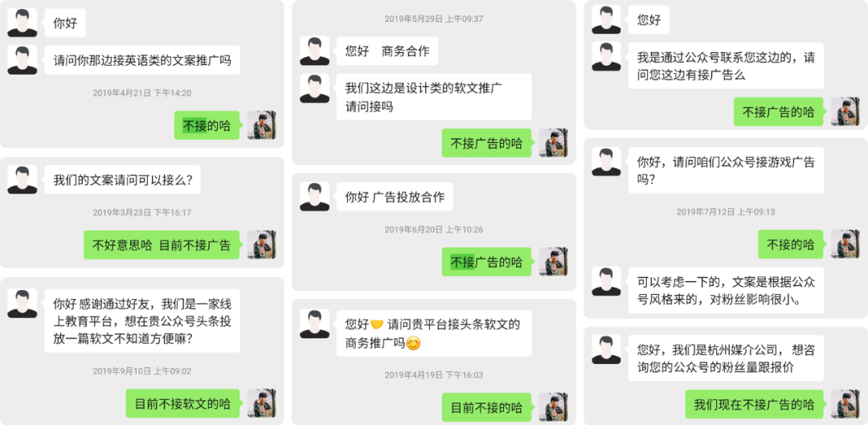Image resolution: width=868 pixels, height=425 pixels.
Task: Tap avatar next to 请问你那边接英语类的文案推广吗
Action: [23, 59]
